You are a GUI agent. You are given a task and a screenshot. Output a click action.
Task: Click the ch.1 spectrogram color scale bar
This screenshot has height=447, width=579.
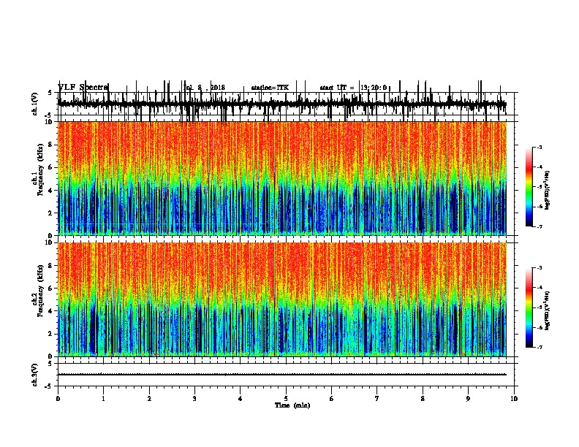[529, 187]
